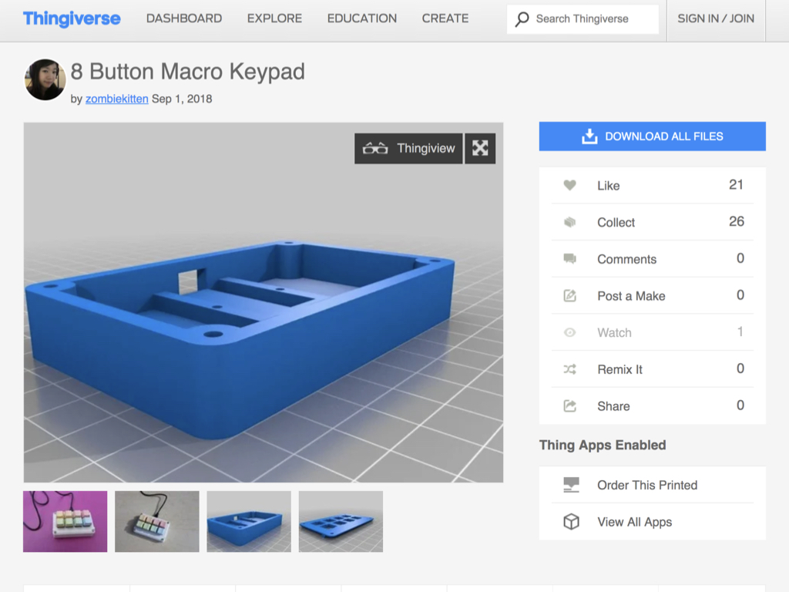Open the Share option
The height and width of the screenshot is (592, 789).
pyautogui.click(x=653, y=405)
